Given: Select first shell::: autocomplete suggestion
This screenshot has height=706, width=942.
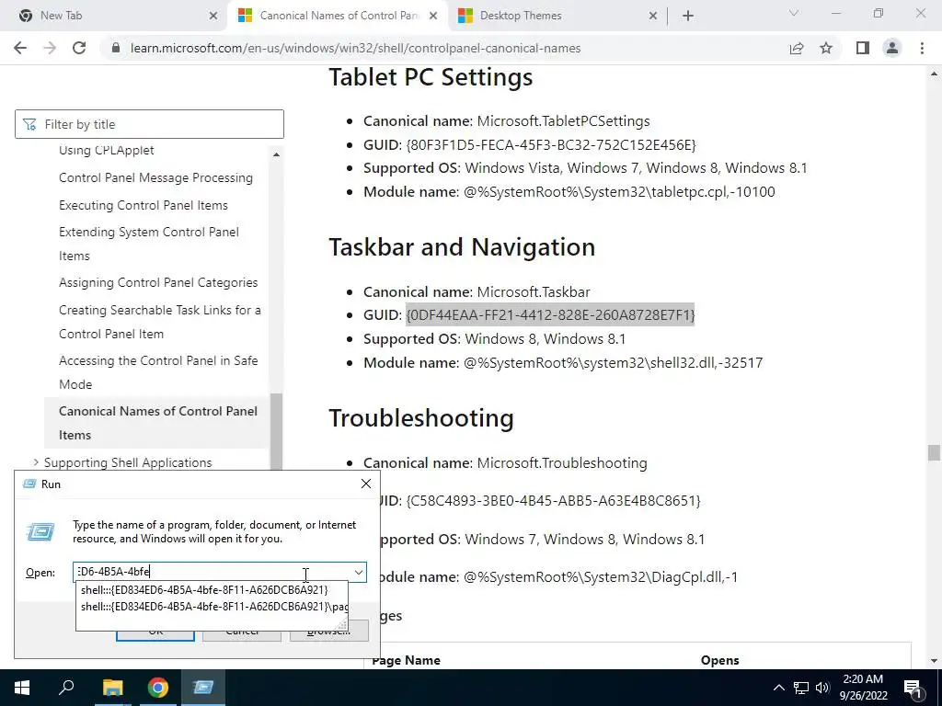Looking at the screenshot, I should pos(205,589).
